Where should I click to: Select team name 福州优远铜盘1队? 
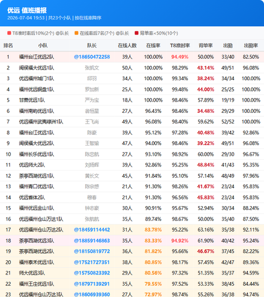click(x=36, y=90)
